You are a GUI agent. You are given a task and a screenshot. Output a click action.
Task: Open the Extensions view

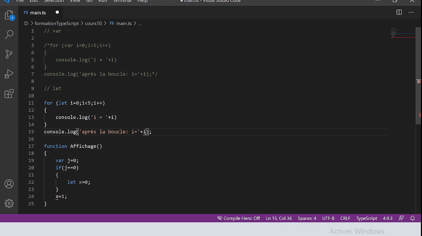[9, 94]
